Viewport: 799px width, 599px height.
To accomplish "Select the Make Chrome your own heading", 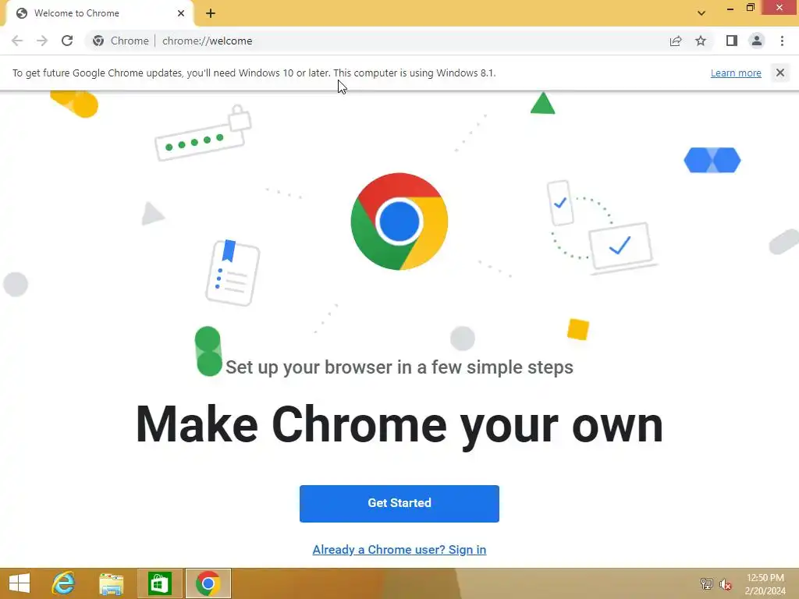I will [399, 426].
